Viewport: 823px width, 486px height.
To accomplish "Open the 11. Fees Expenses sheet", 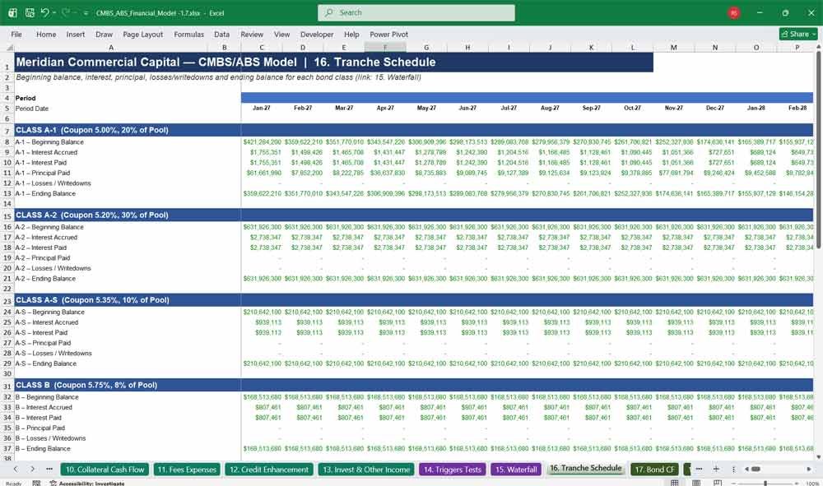I will tap(188, 470).
